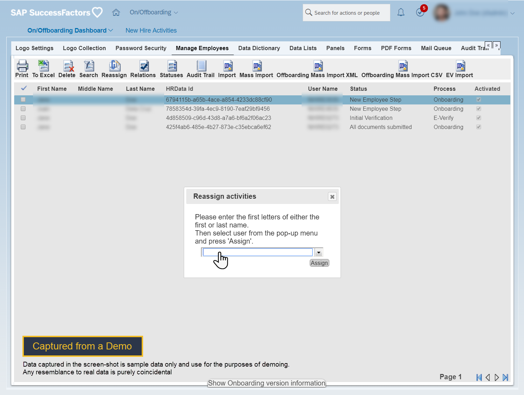Screen dimensions: 524x395
Task: Go to the Home icon
Action: pyautogui.click(x=116, y=13)
